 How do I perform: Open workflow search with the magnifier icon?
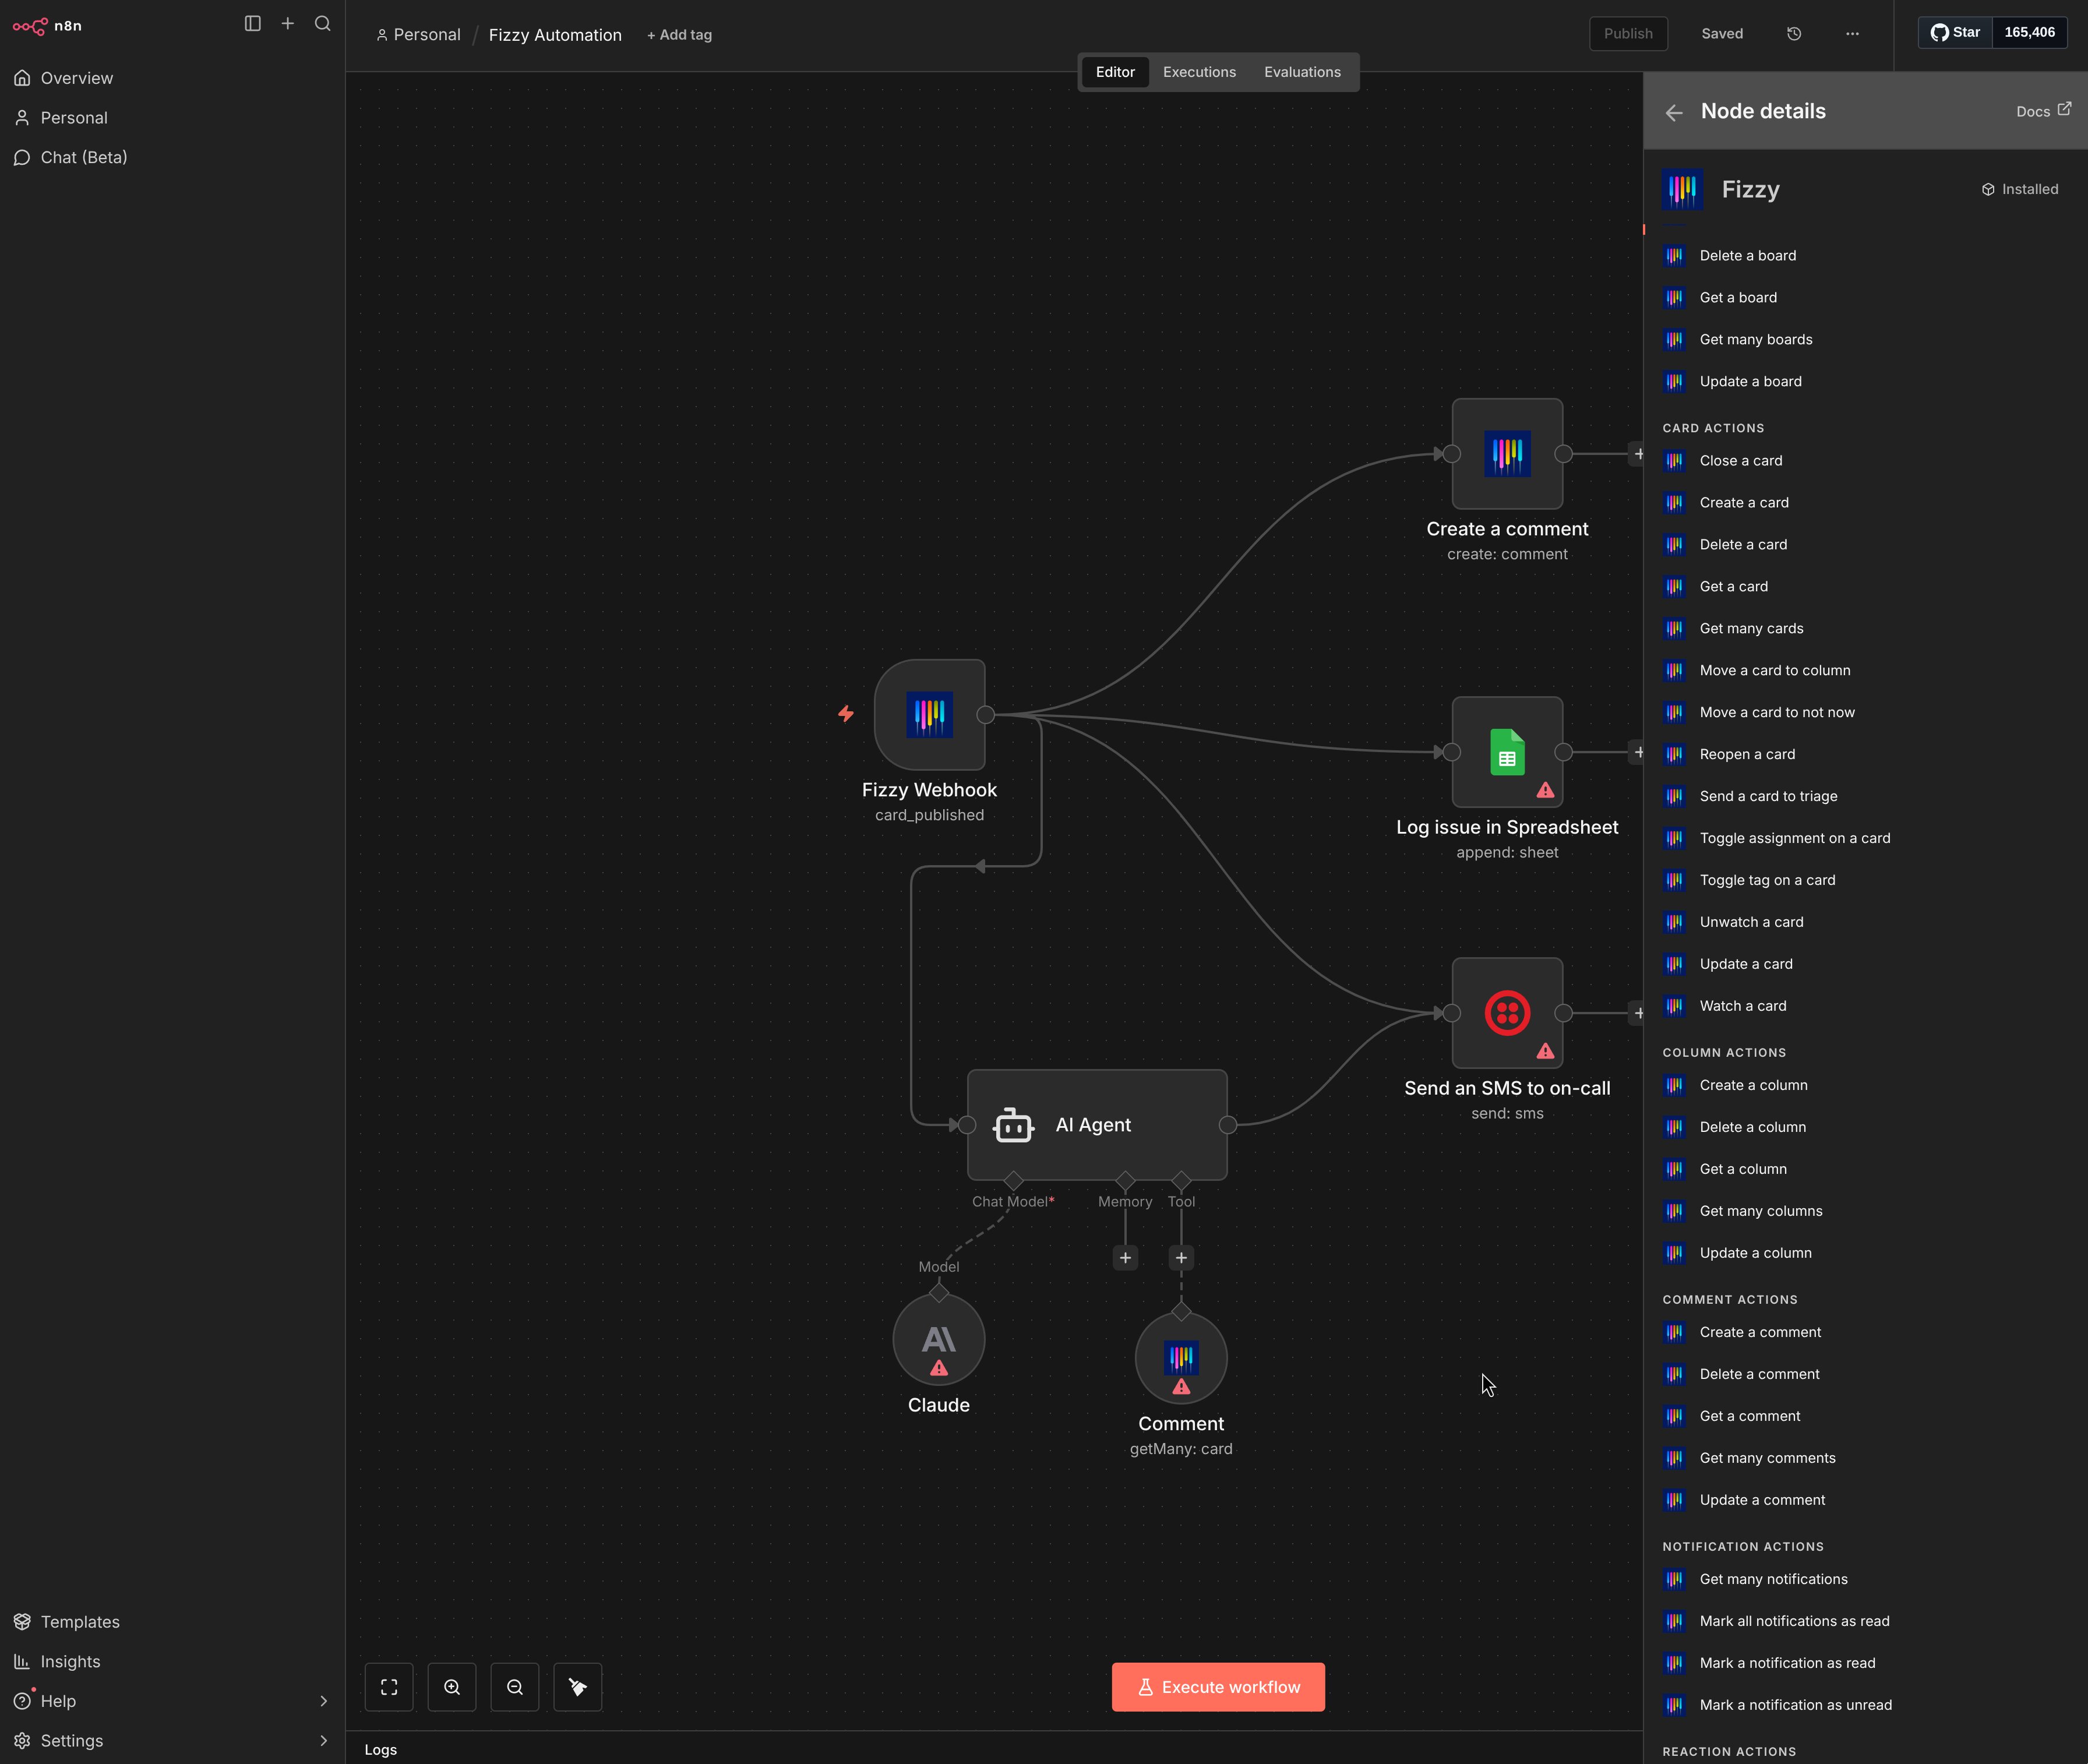[x=322, y=24]
